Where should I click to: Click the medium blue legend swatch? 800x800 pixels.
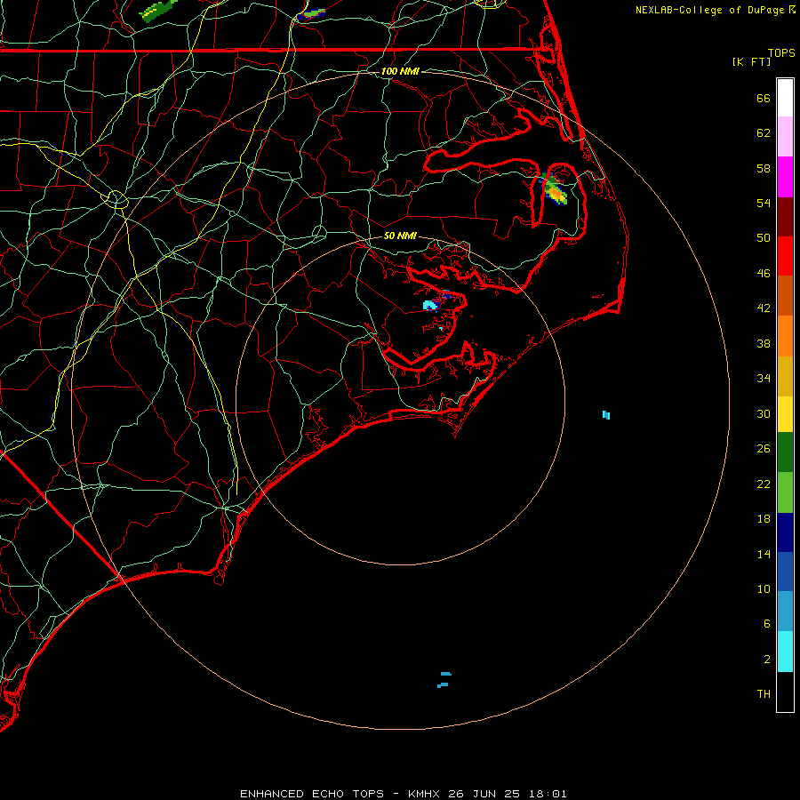(785, 572)
